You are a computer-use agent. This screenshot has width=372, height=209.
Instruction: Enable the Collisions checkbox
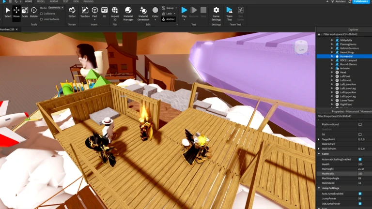[41, 14]
